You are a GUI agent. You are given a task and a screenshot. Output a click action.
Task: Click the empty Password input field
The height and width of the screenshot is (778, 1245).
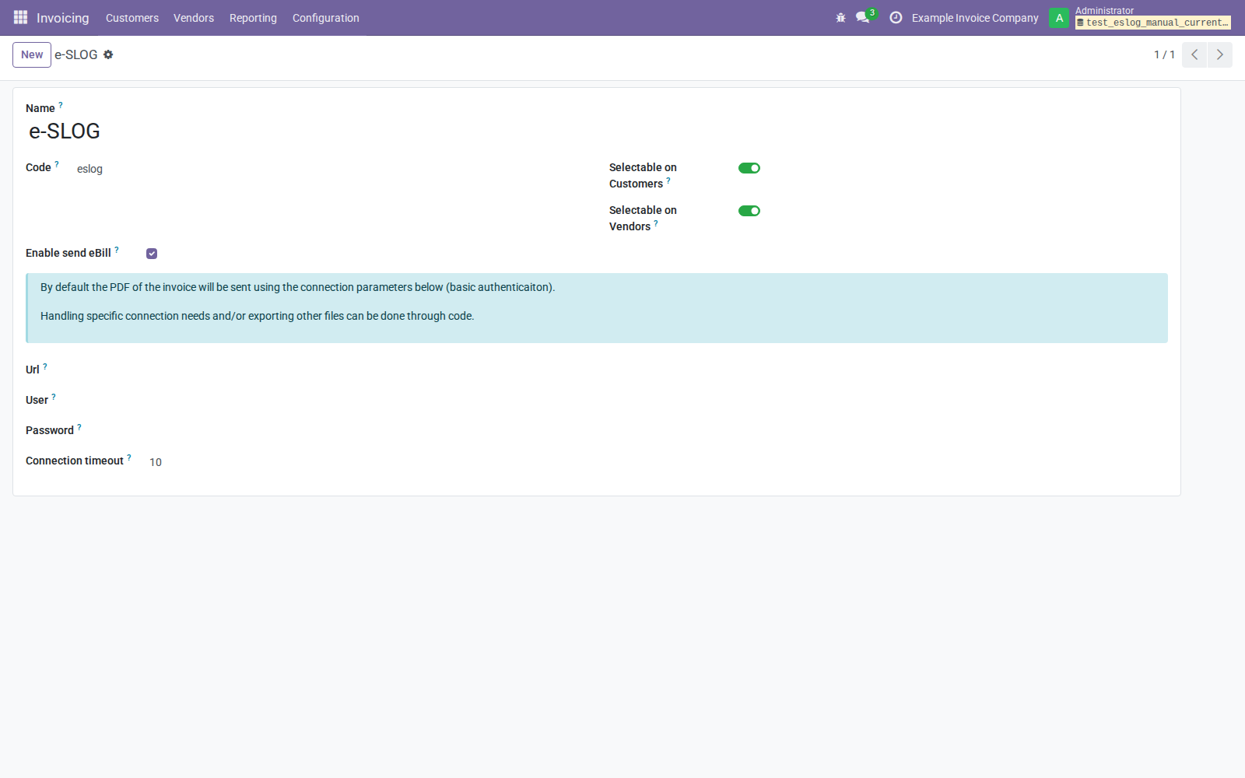[x=658, y=431]
